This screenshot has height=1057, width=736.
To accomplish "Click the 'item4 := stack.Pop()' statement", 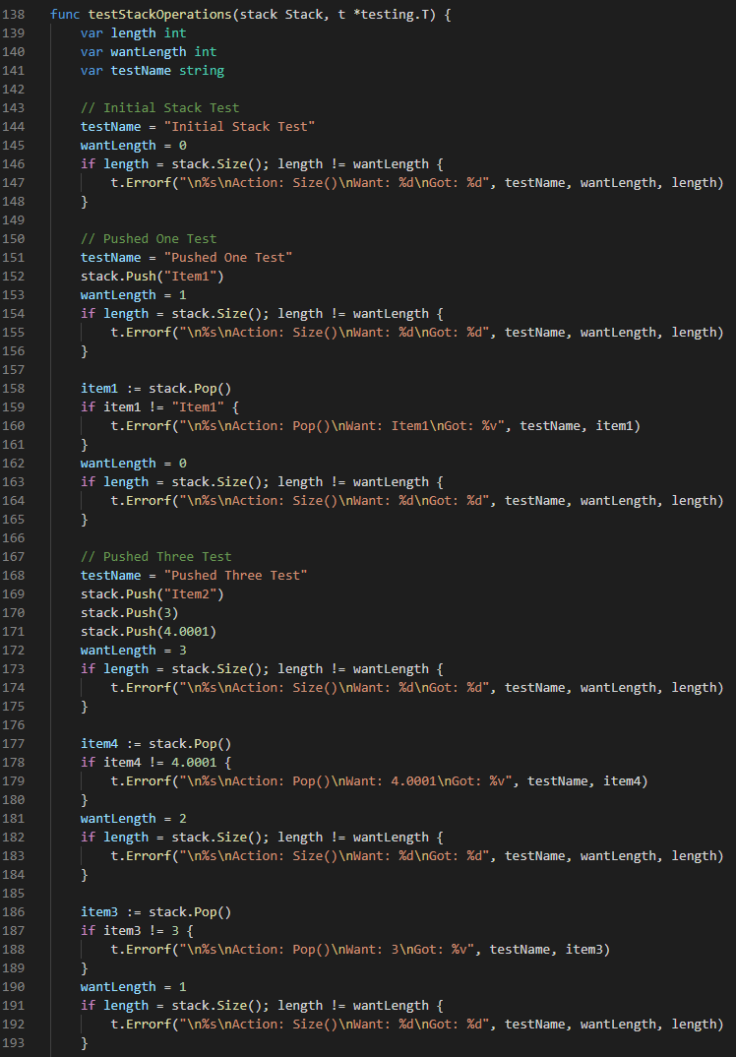I will [155, 744].
